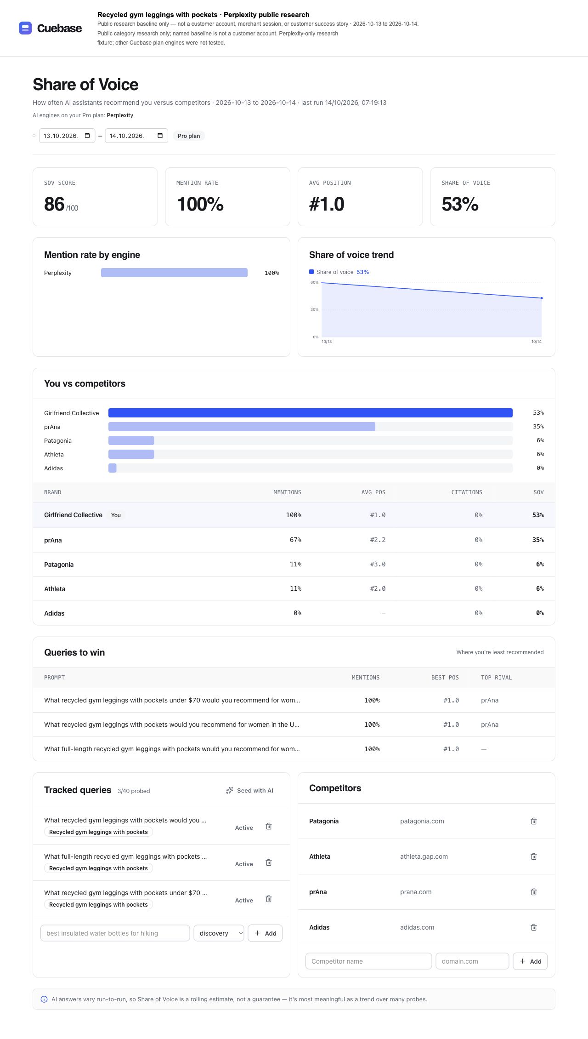Click the CITATIONS column header
Viewport: 588px width, 1039px height.
467,492
